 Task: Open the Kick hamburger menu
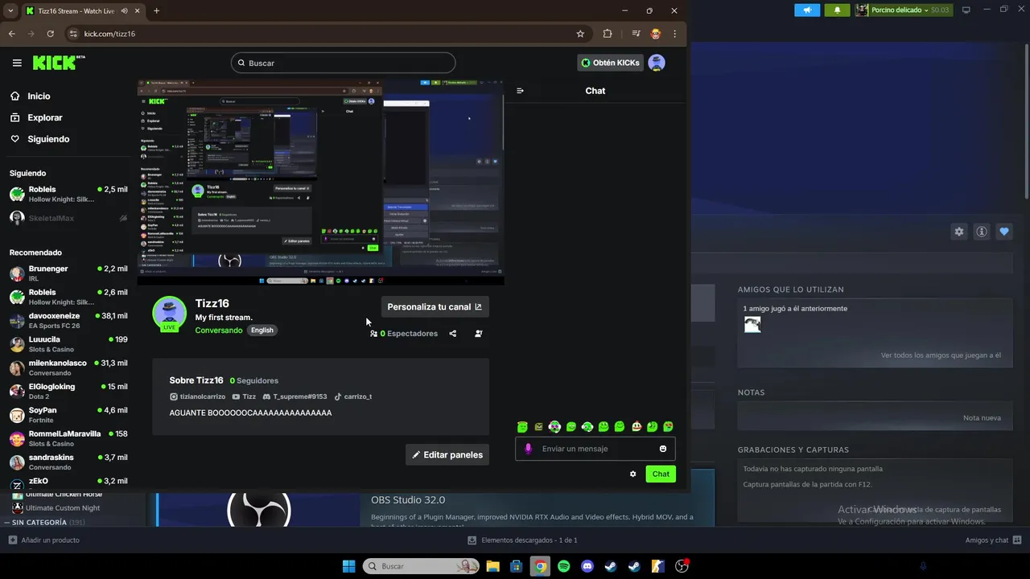(17, 63)
